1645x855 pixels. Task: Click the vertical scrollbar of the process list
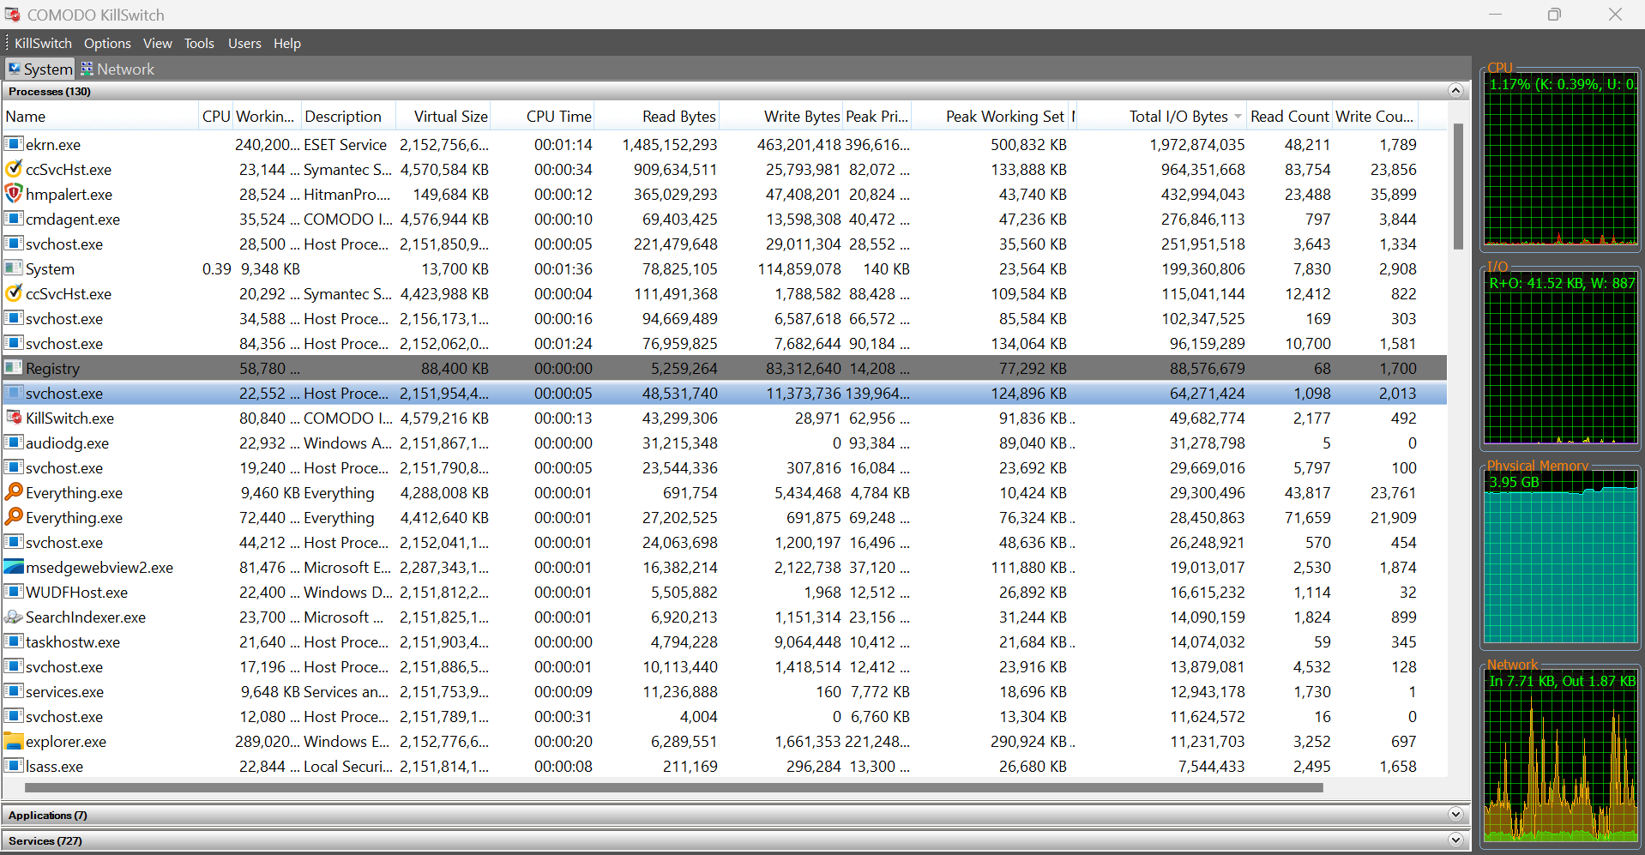click(1458, 187)
